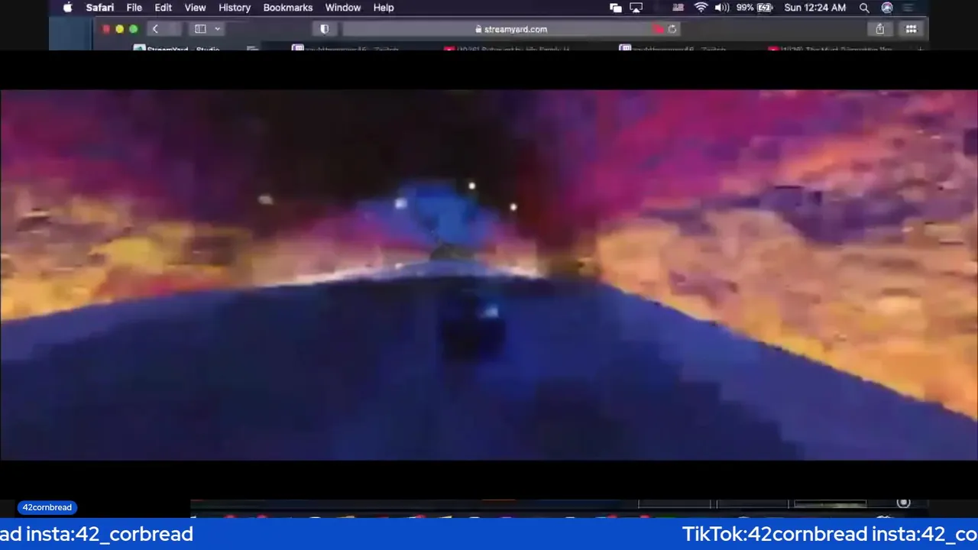Open the Edit menu
The image size is (978, 550).
(x=163, y=8)
